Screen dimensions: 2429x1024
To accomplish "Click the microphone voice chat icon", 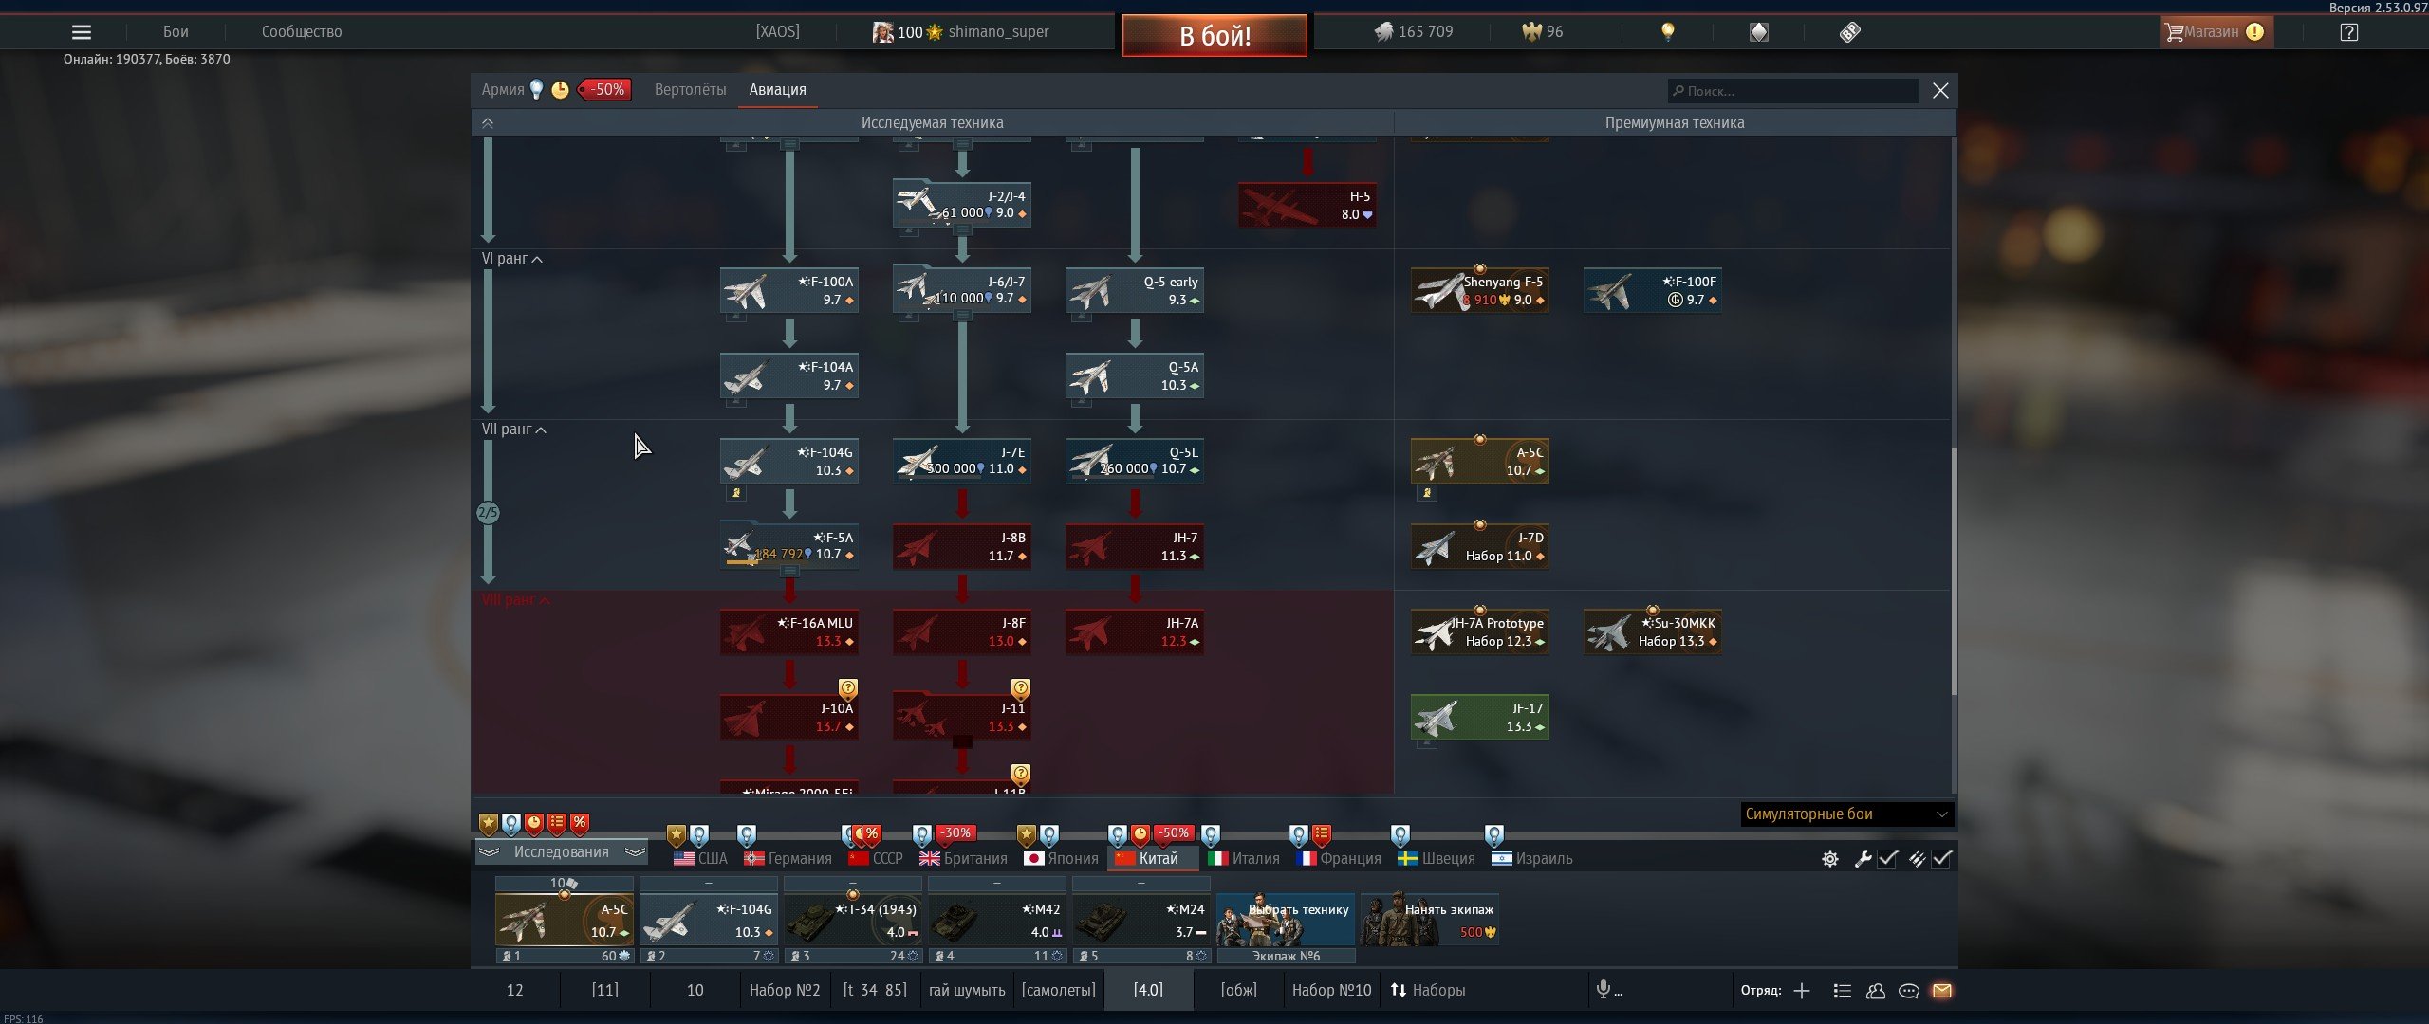I will pos(1604,990).
